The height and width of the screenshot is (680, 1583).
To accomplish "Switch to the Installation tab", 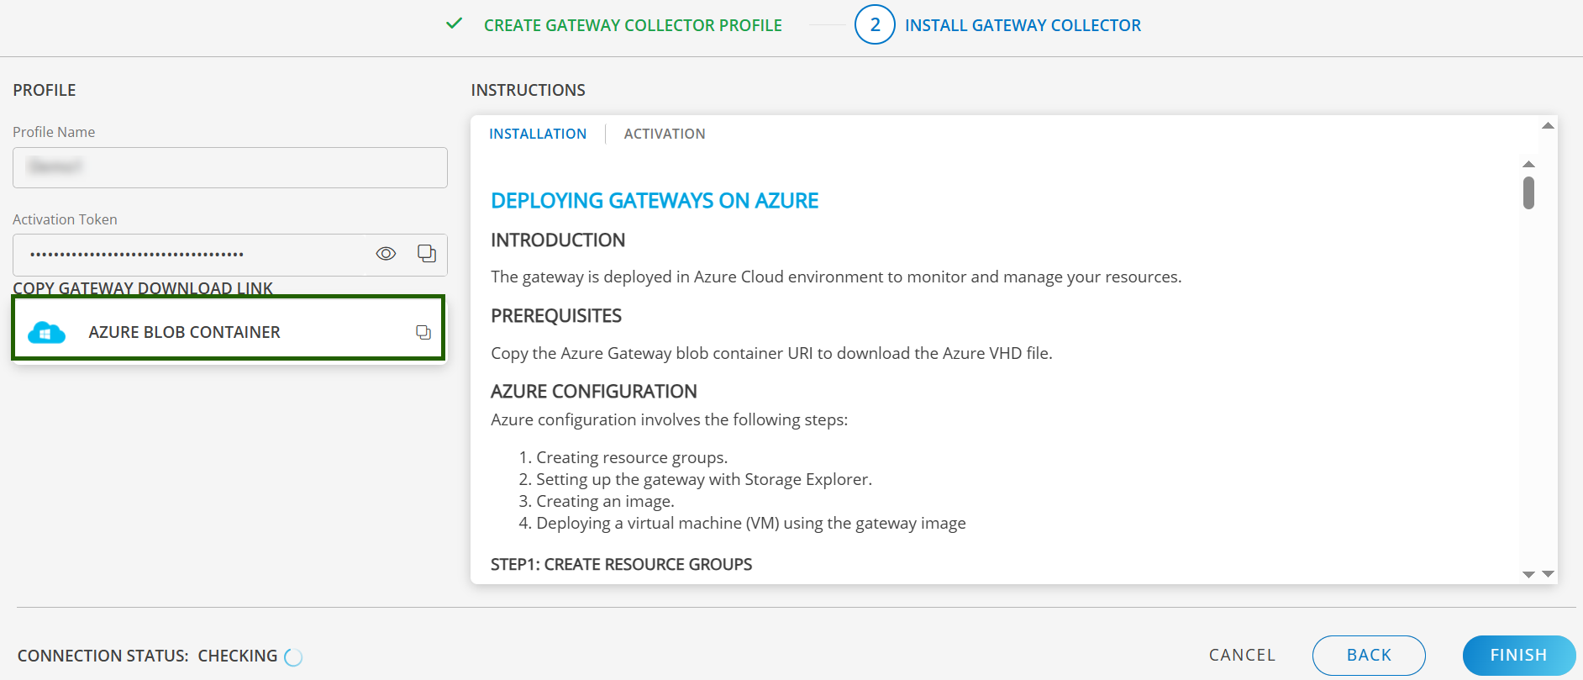I will pos(538,134).
